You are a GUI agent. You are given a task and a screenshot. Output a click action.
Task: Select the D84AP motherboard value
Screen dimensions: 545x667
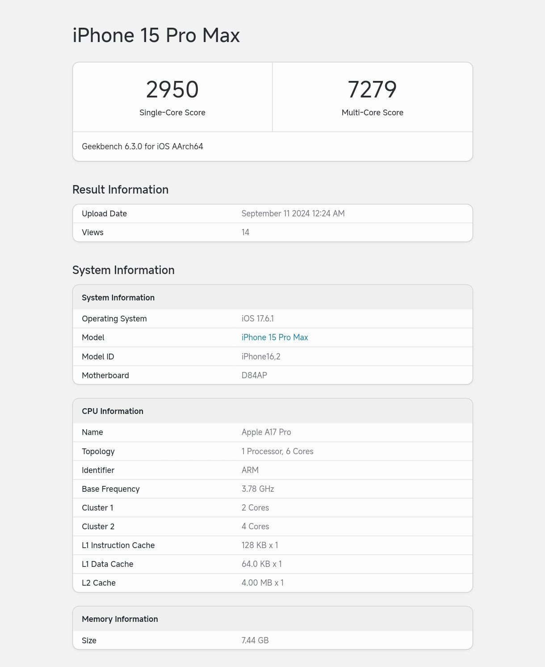click(254, 376)
